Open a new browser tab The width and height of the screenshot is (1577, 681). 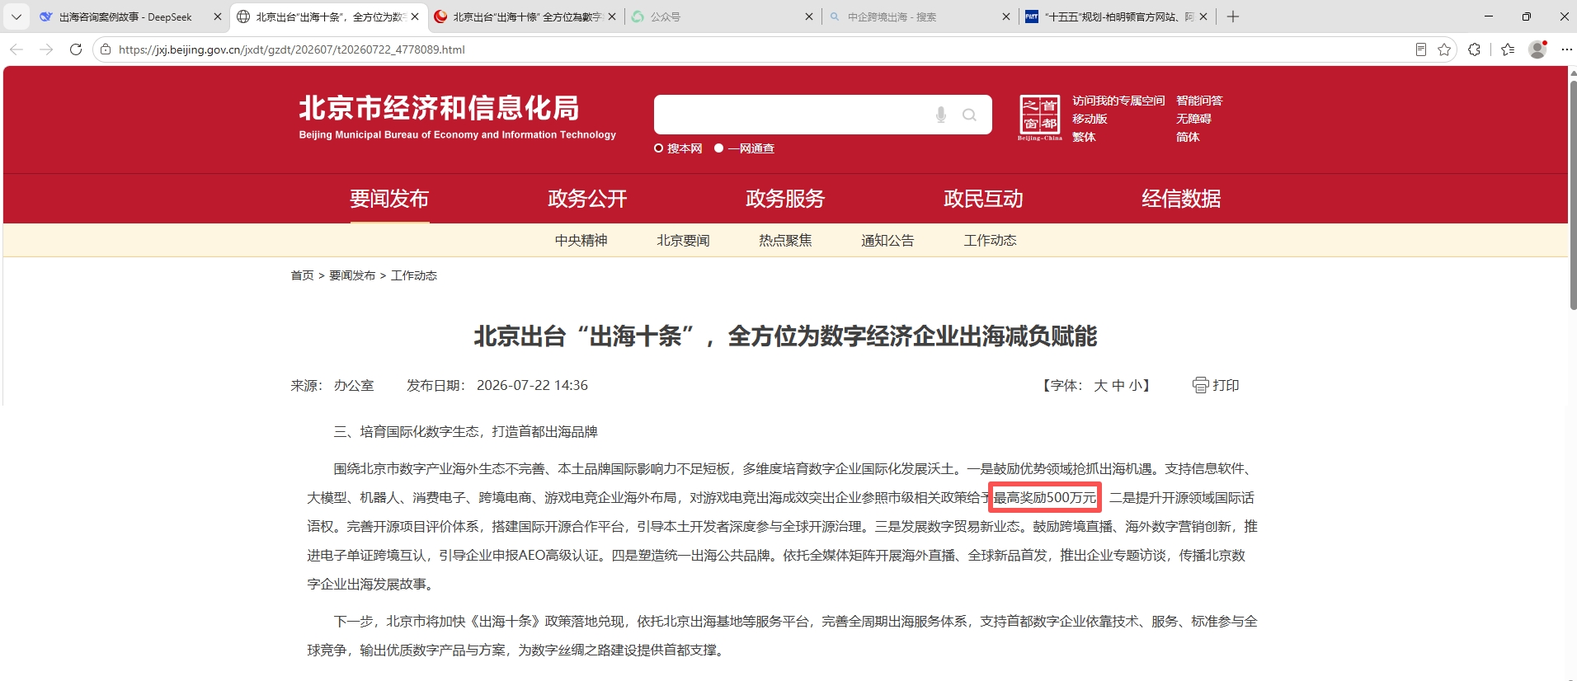[1232, 16]
